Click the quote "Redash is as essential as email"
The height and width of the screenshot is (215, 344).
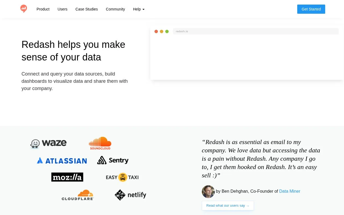click(x=261, y=159)
